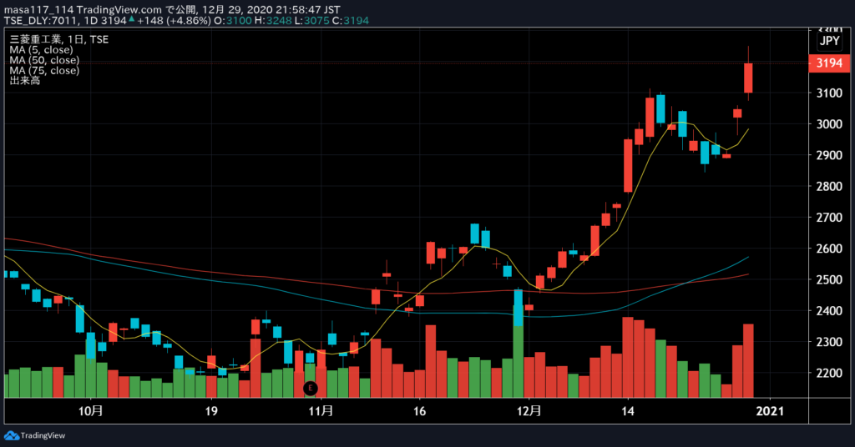The width and height of the screenshot is (855, 447).
Task: Click the 3100 price axis label
Action: [829, 93]
